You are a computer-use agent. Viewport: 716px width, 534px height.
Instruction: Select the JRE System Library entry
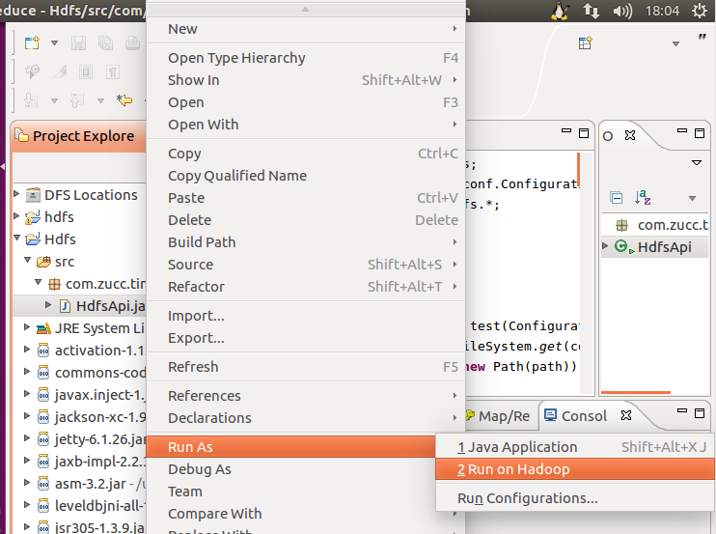(99, 328)
